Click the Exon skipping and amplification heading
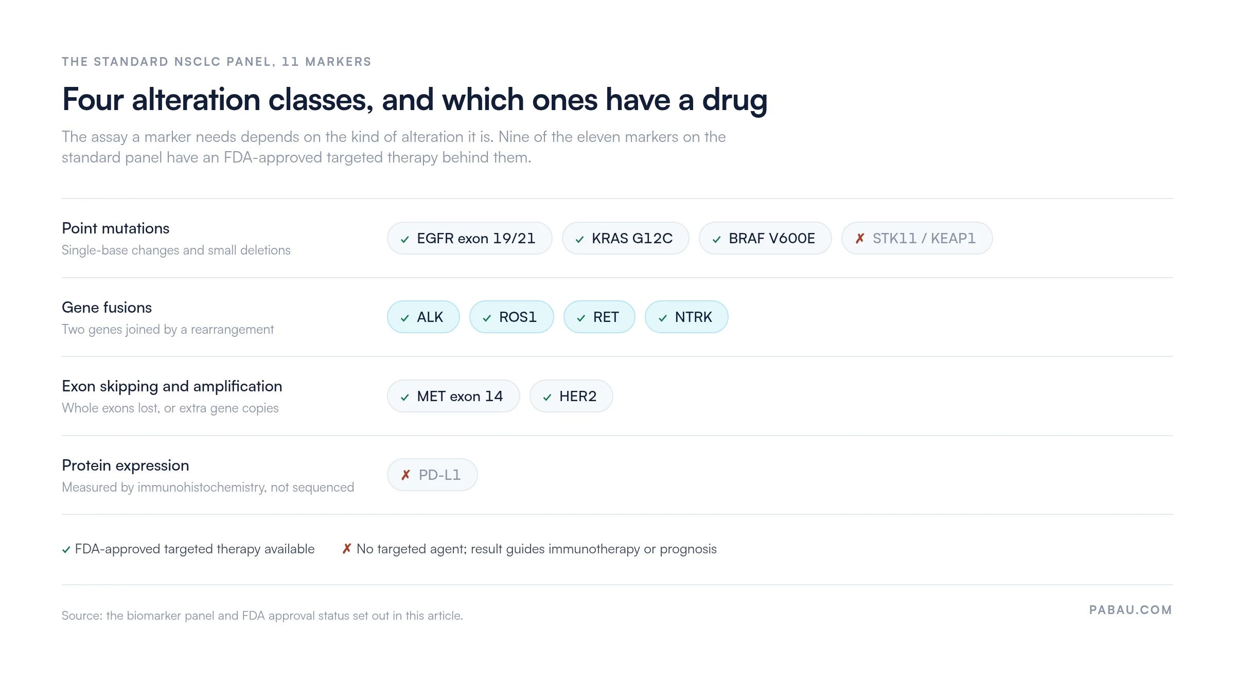 tap(172, 386)
